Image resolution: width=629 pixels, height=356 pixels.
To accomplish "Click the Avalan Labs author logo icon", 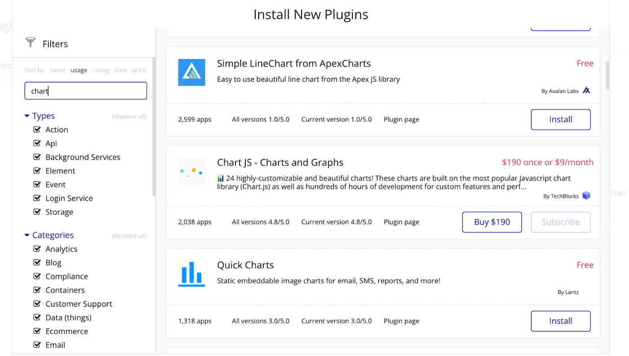I will pos(586,90).
